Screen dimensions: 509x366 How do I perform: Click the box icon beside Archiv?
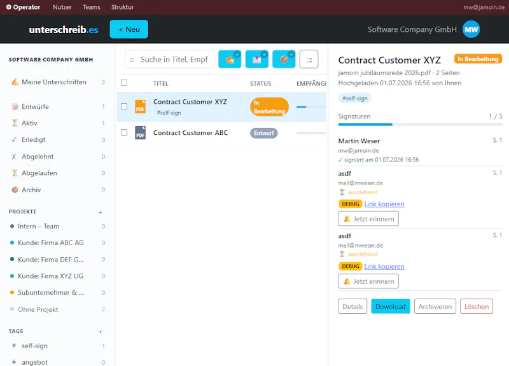[15, 190]
